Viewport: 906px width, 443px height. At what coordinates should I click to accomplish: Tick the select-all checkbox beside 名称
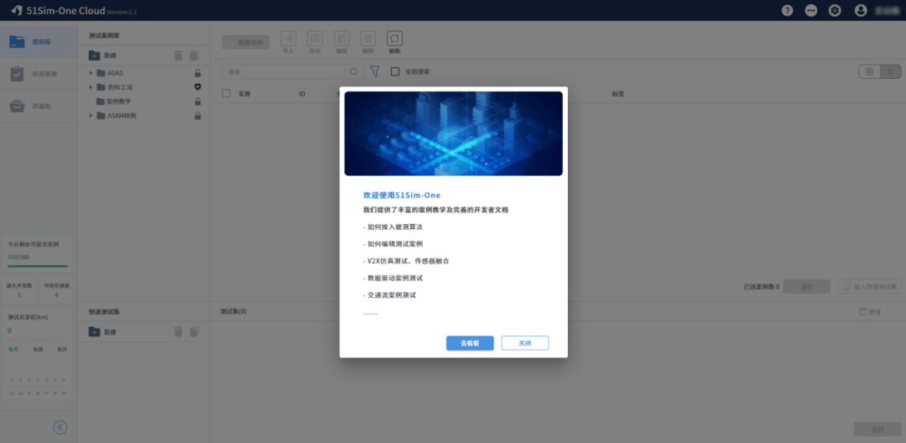pyautogui.click(x=226, y=94)
